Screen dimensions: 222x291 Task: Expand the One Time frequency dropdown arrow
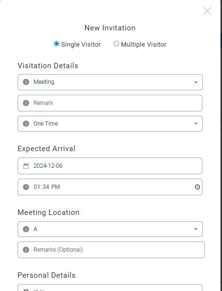click(x=196, y=124)
